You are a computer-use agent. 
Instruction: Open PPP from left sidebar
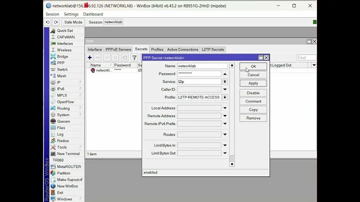click(60, 63)
